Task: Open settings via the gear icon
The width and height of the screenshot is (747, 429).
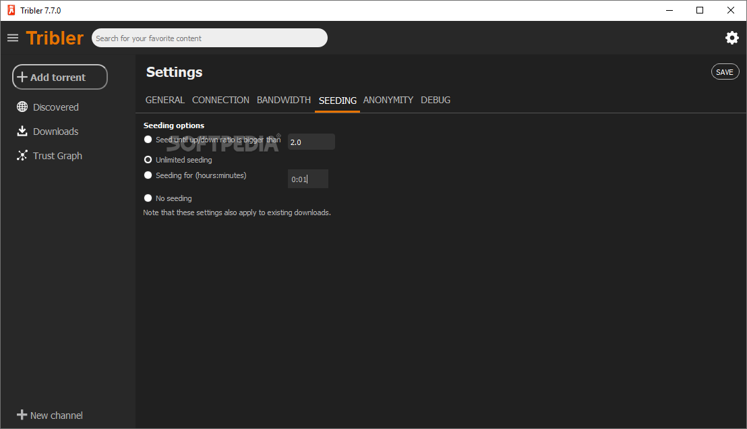Action: click(x=731, y=38)
